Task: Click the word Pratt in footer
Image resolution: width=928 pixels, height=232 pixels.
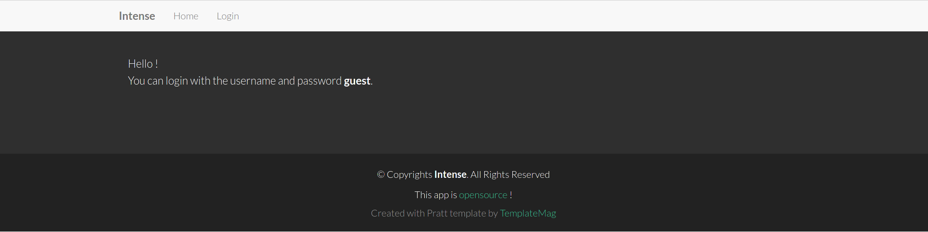Action: (437, 213)
